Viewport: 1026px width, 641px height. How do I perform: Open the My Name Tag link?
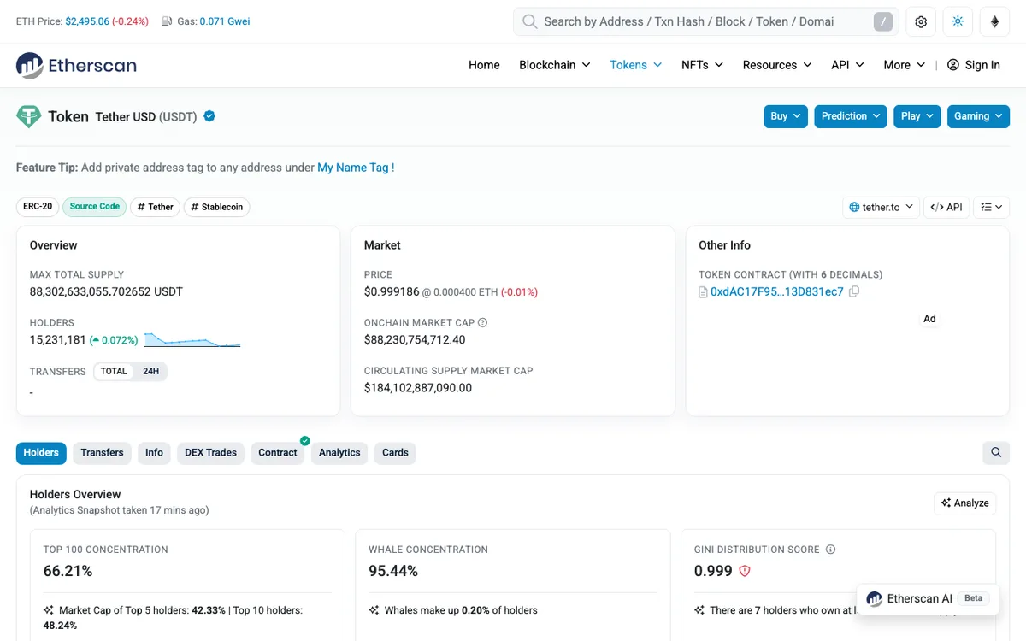pyautogui.click(x=356, y=168)
